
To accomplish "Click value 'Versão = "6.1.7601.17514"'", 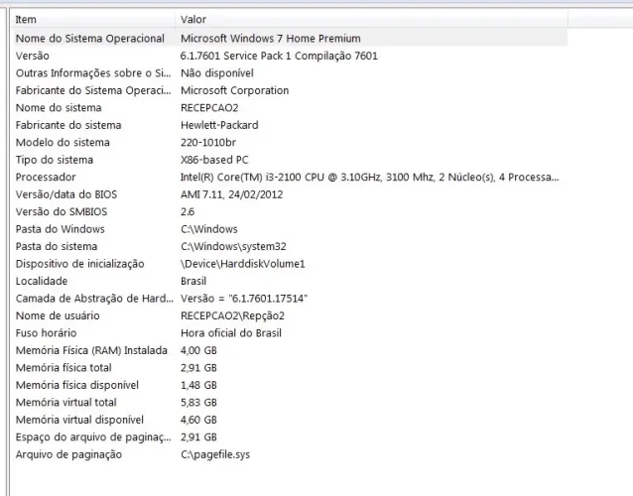I will click(x=244, y=299).
